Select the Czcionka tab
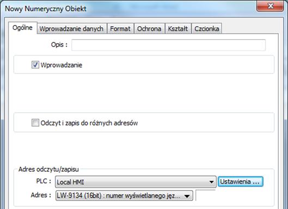The height and width of the screenshot is (209, 288). (x=207, y=29)
